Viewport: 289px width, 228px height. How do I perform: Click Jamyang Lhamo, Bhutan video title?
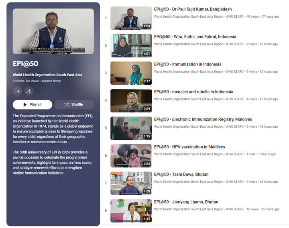click(186, 202)
